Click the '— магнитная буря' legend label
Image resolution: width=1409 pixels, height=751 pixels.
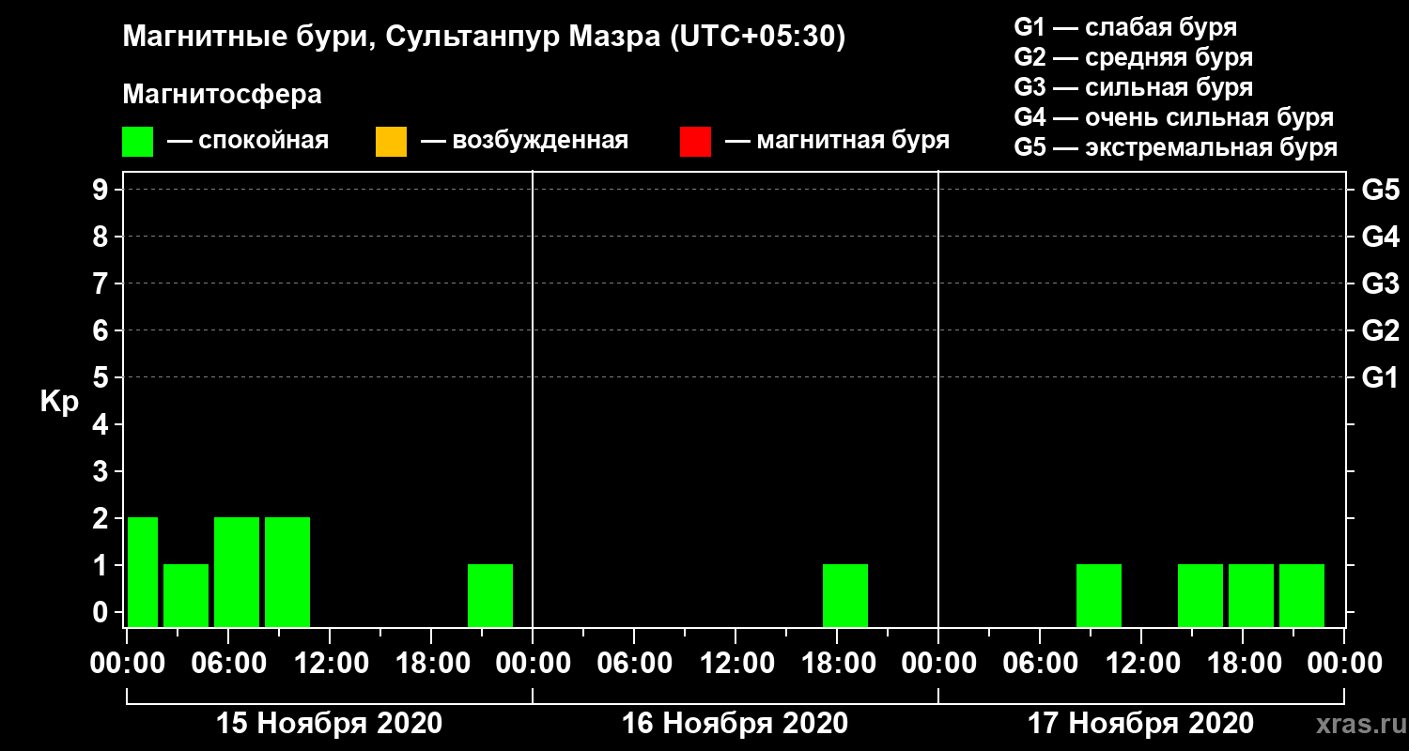tap(838, 141)
